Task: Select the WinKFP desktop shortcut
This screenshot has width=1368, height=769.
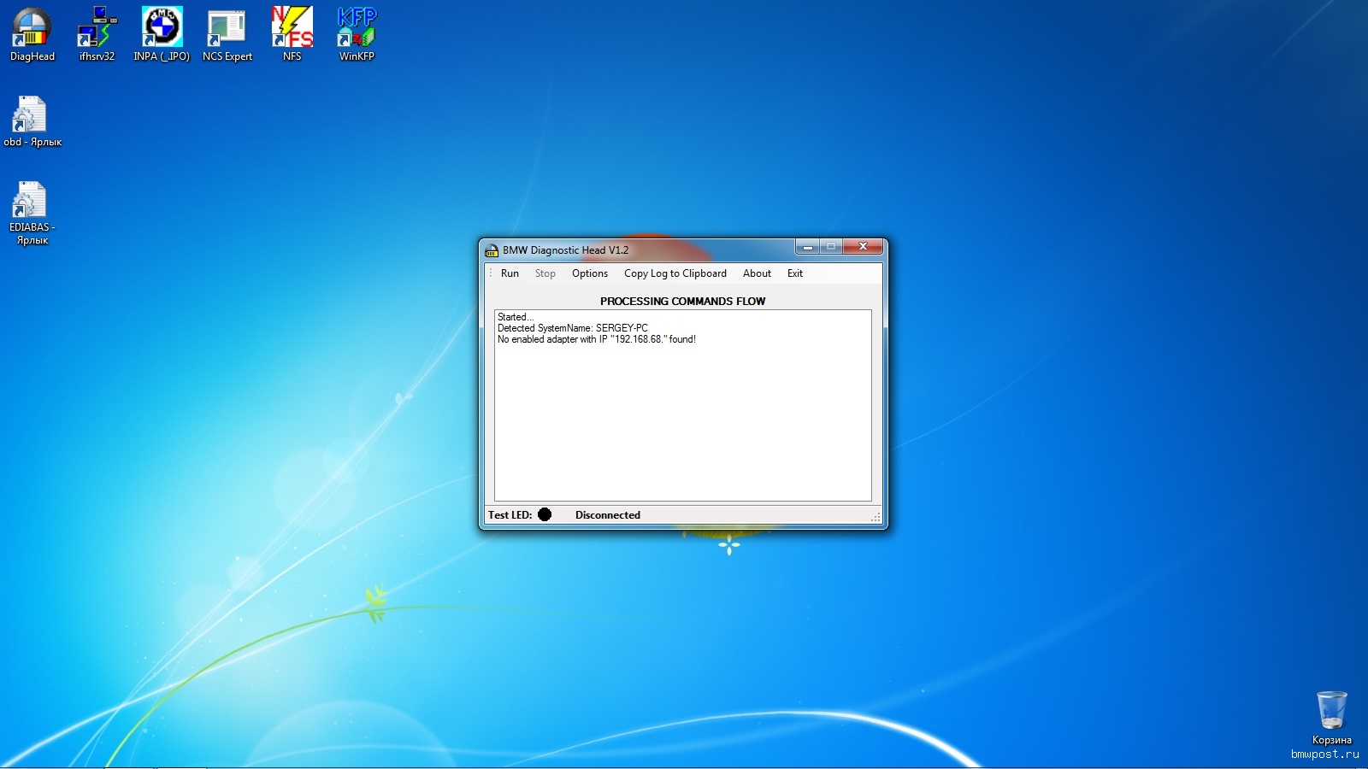Action: pos(357,29)
